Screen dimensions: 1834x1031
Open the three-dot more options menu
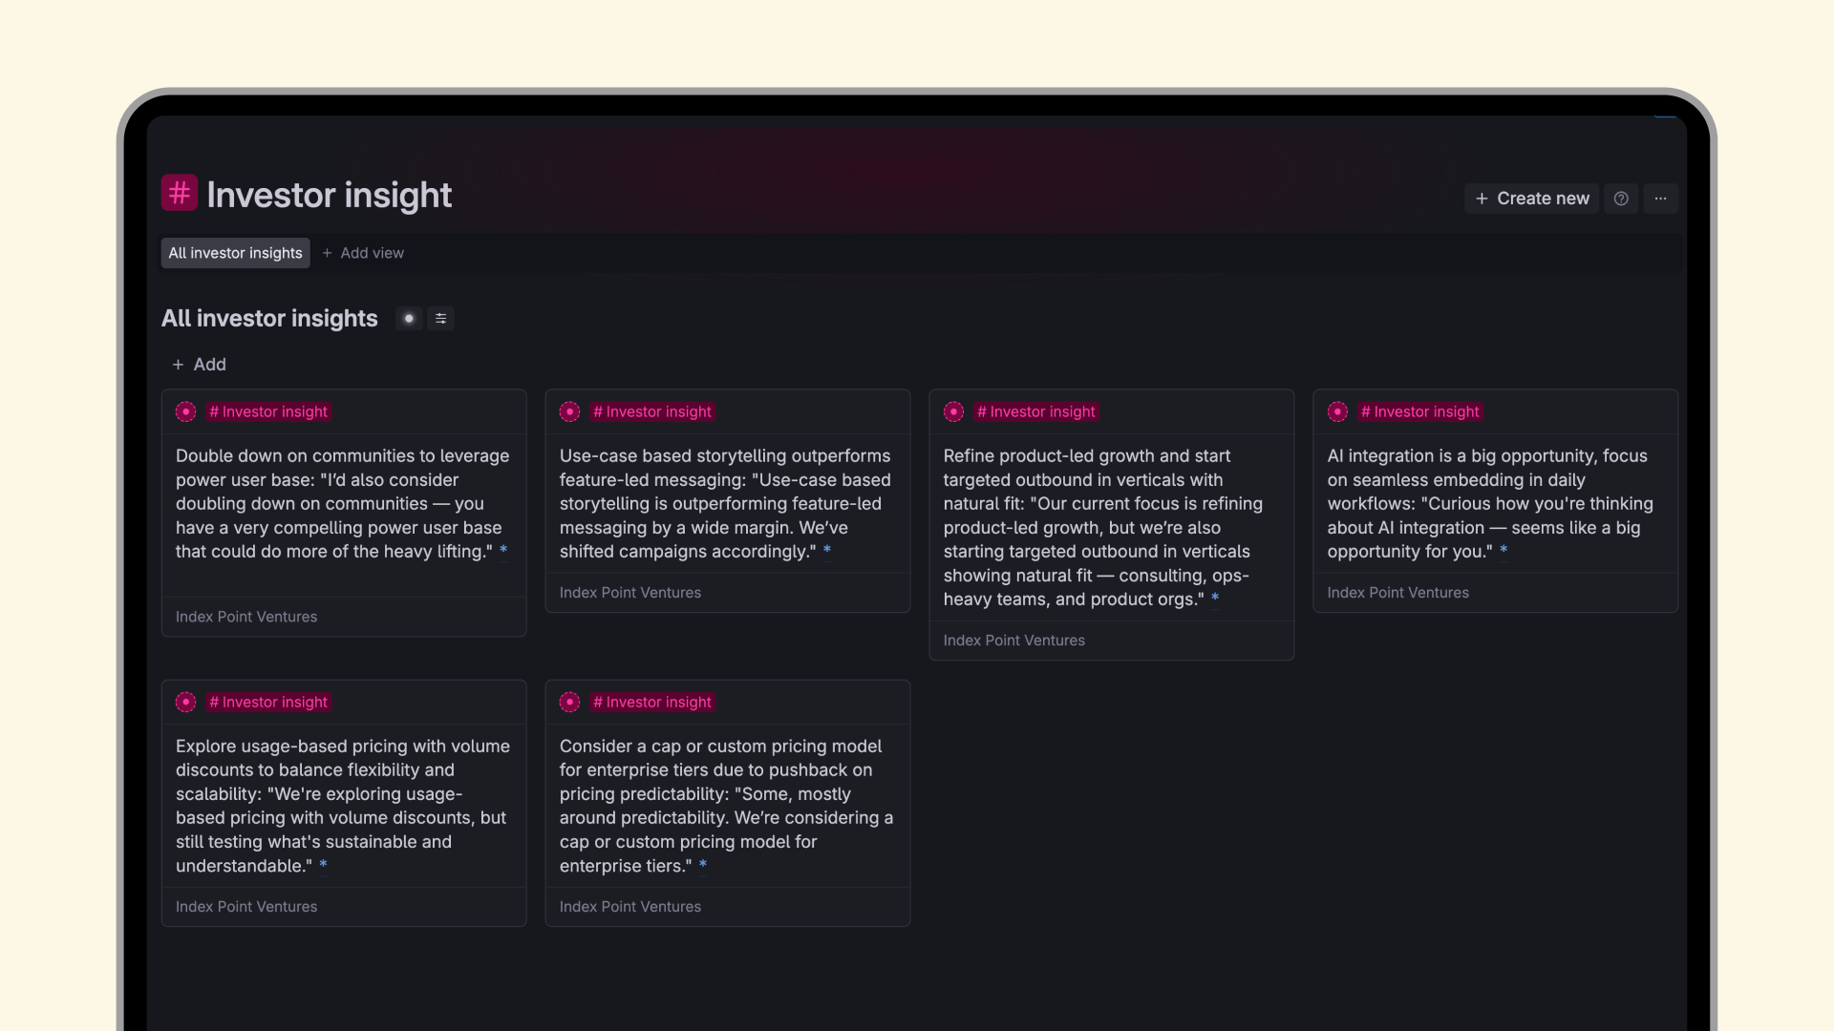coord(1660,199)
